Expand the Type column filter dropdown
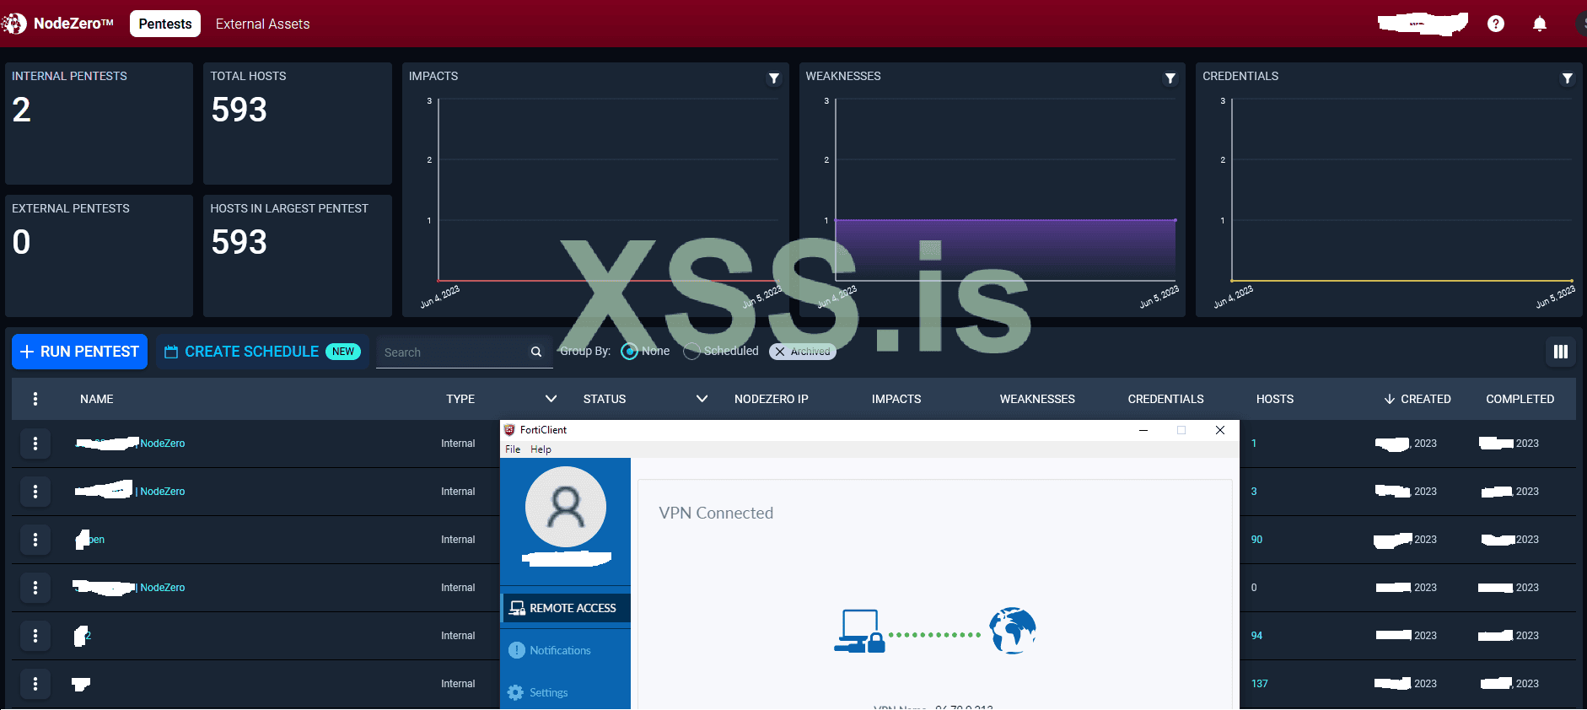 click(551, 399)
